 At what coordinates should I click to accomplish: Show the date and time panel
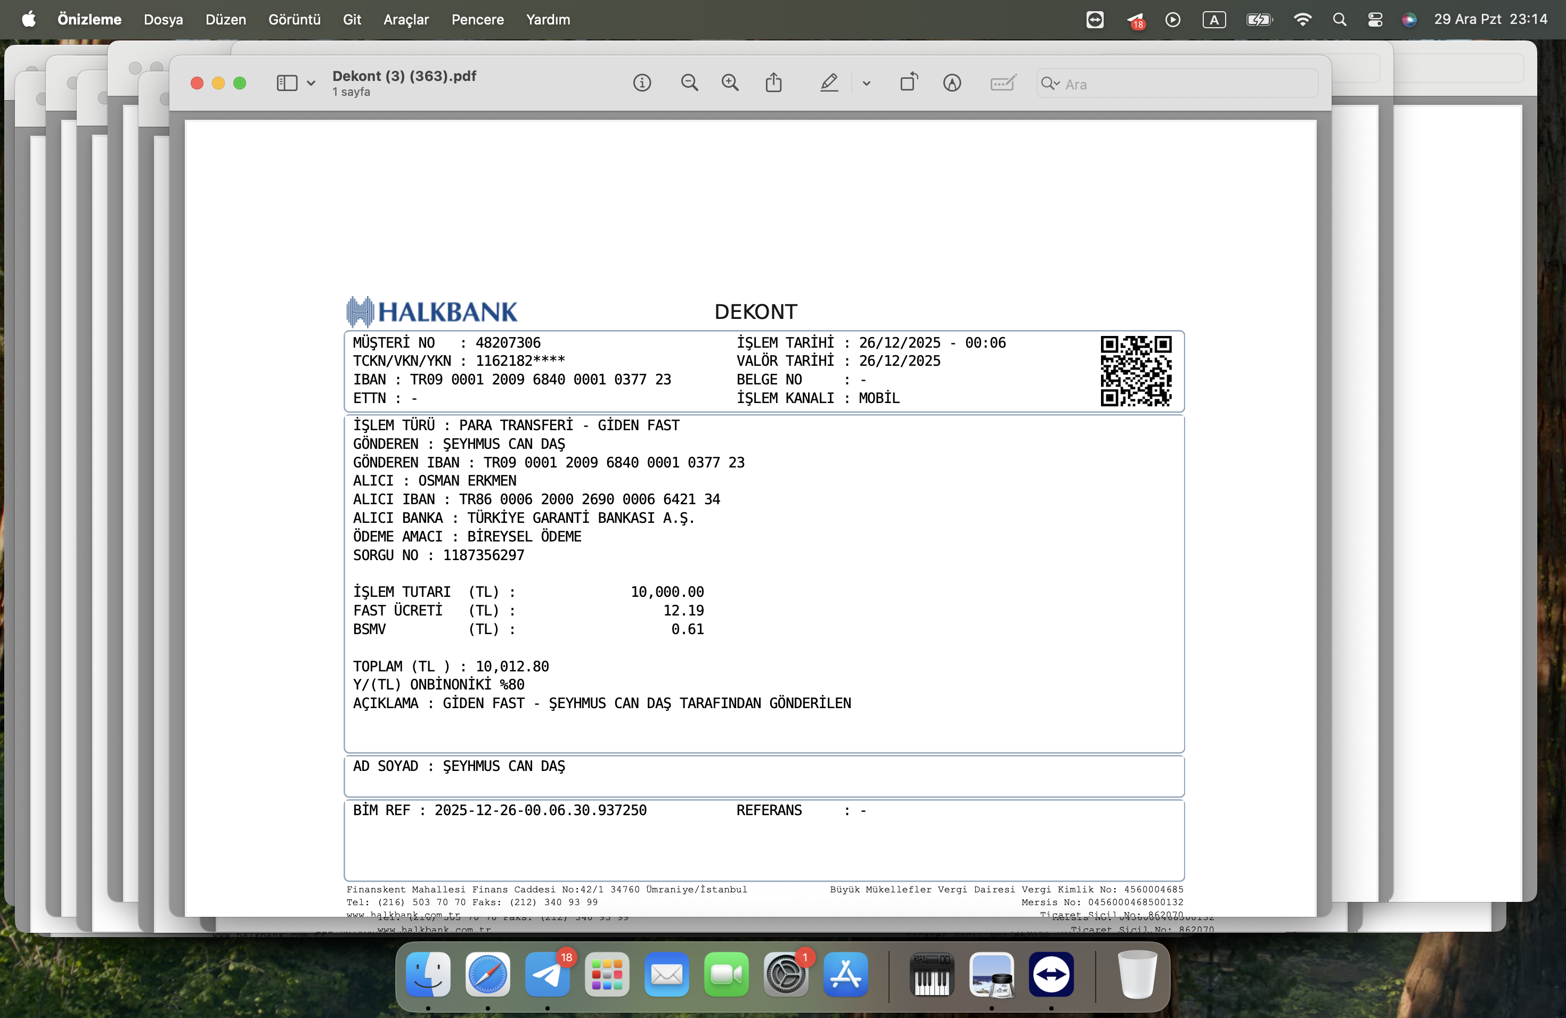coord(1490,20)
